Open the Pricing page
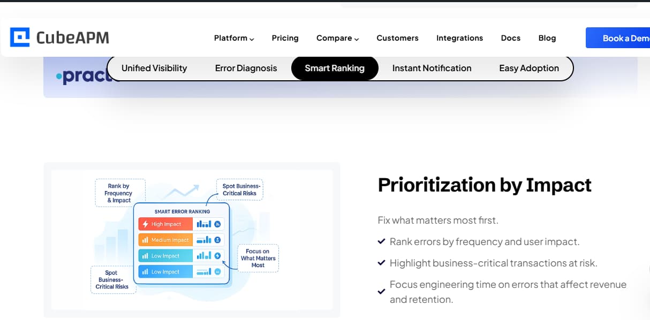 (285, 38)
